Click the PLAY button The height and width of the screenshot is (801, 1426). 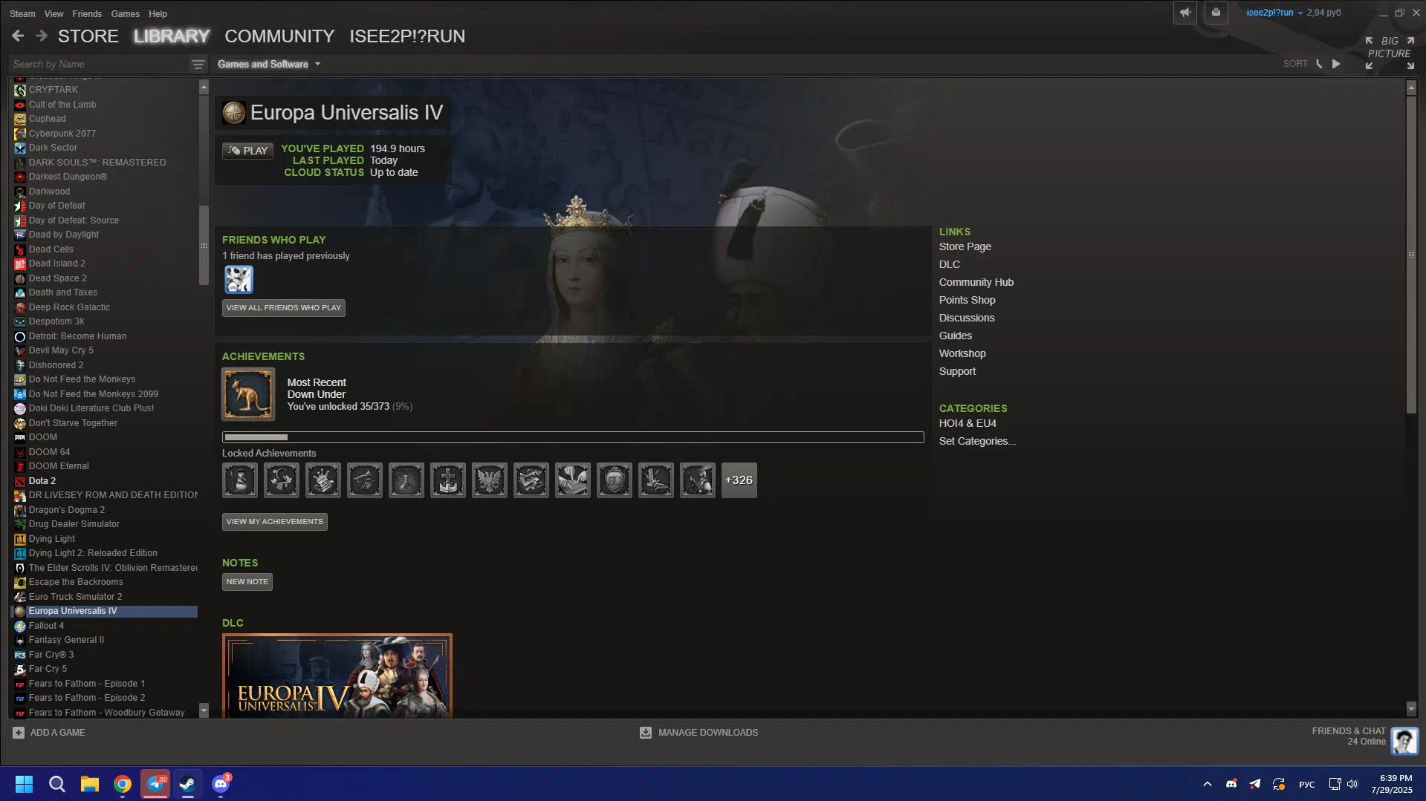tap(247, 151)
